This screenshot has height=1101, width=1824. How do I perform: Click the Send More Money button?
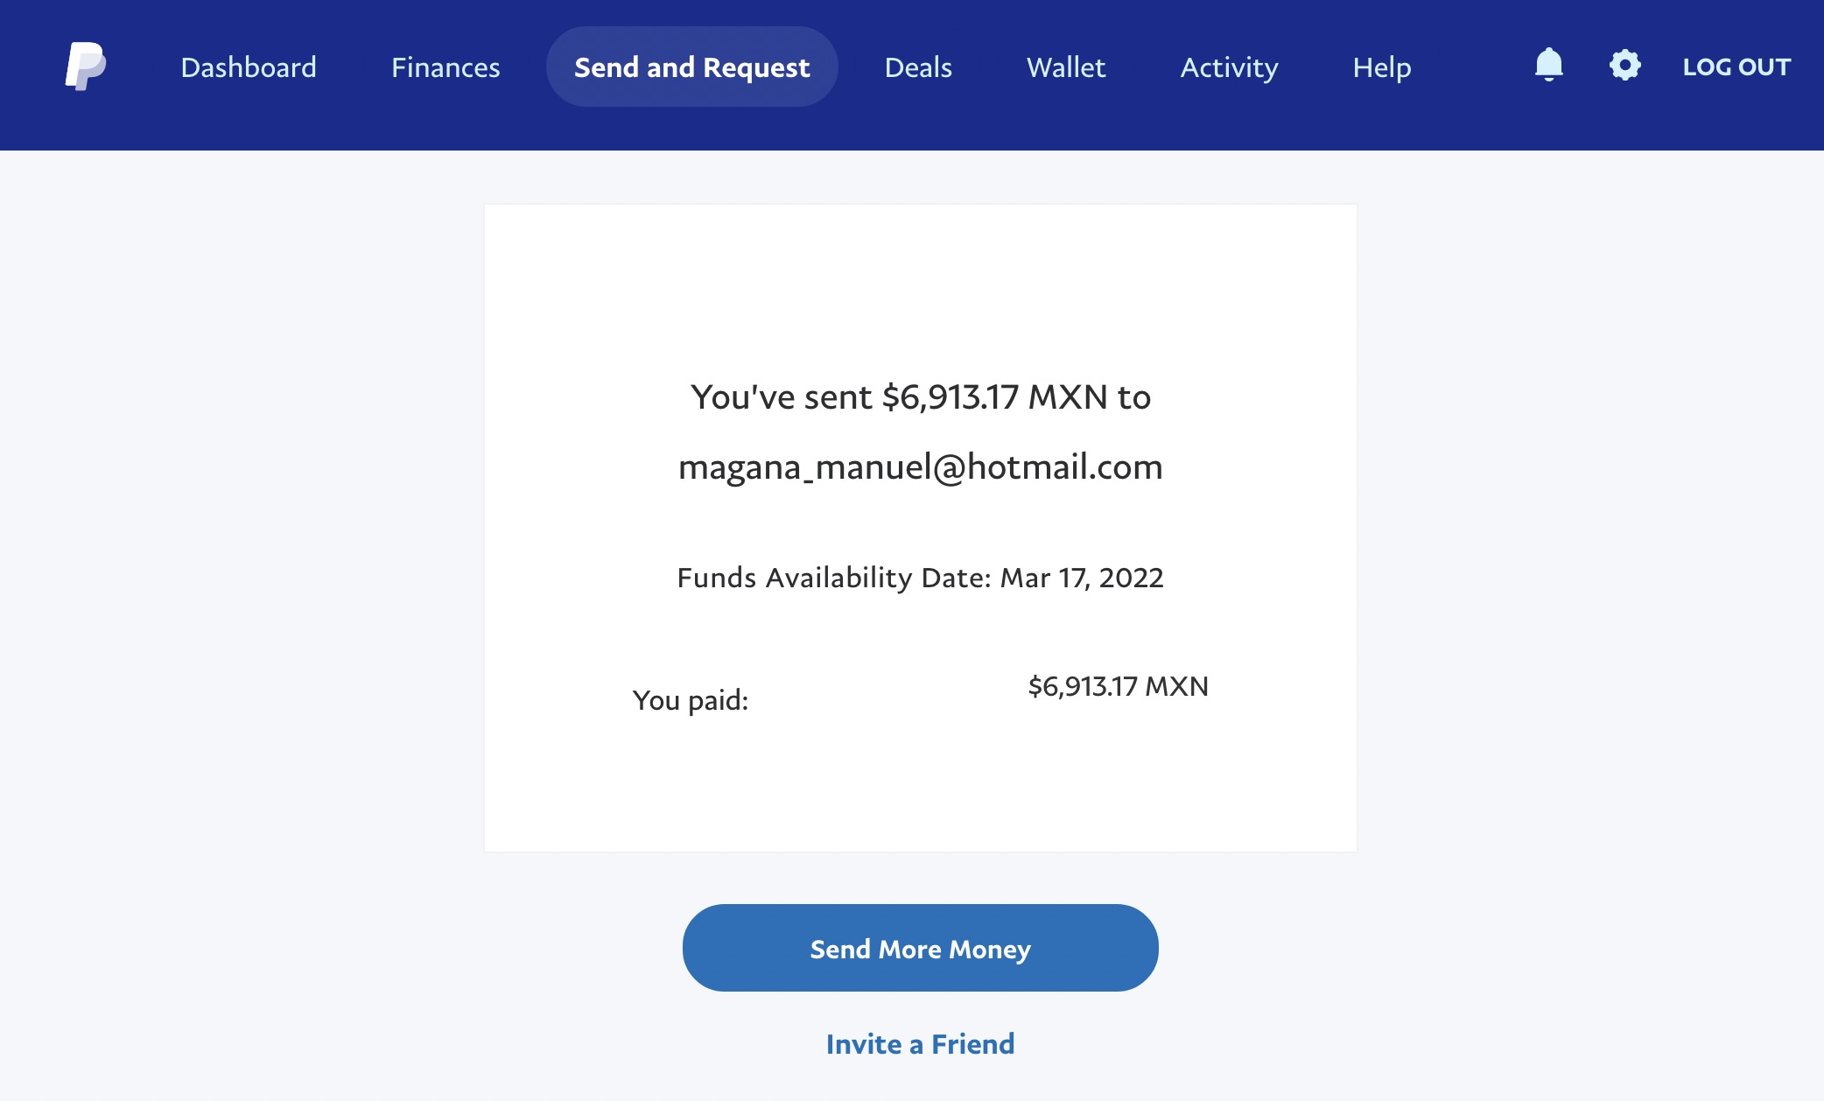tap(920, 948)
